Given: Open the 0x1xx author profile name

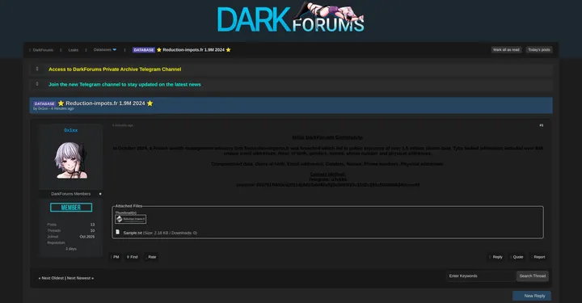Looking at the screenshot, I should [70, 130].
